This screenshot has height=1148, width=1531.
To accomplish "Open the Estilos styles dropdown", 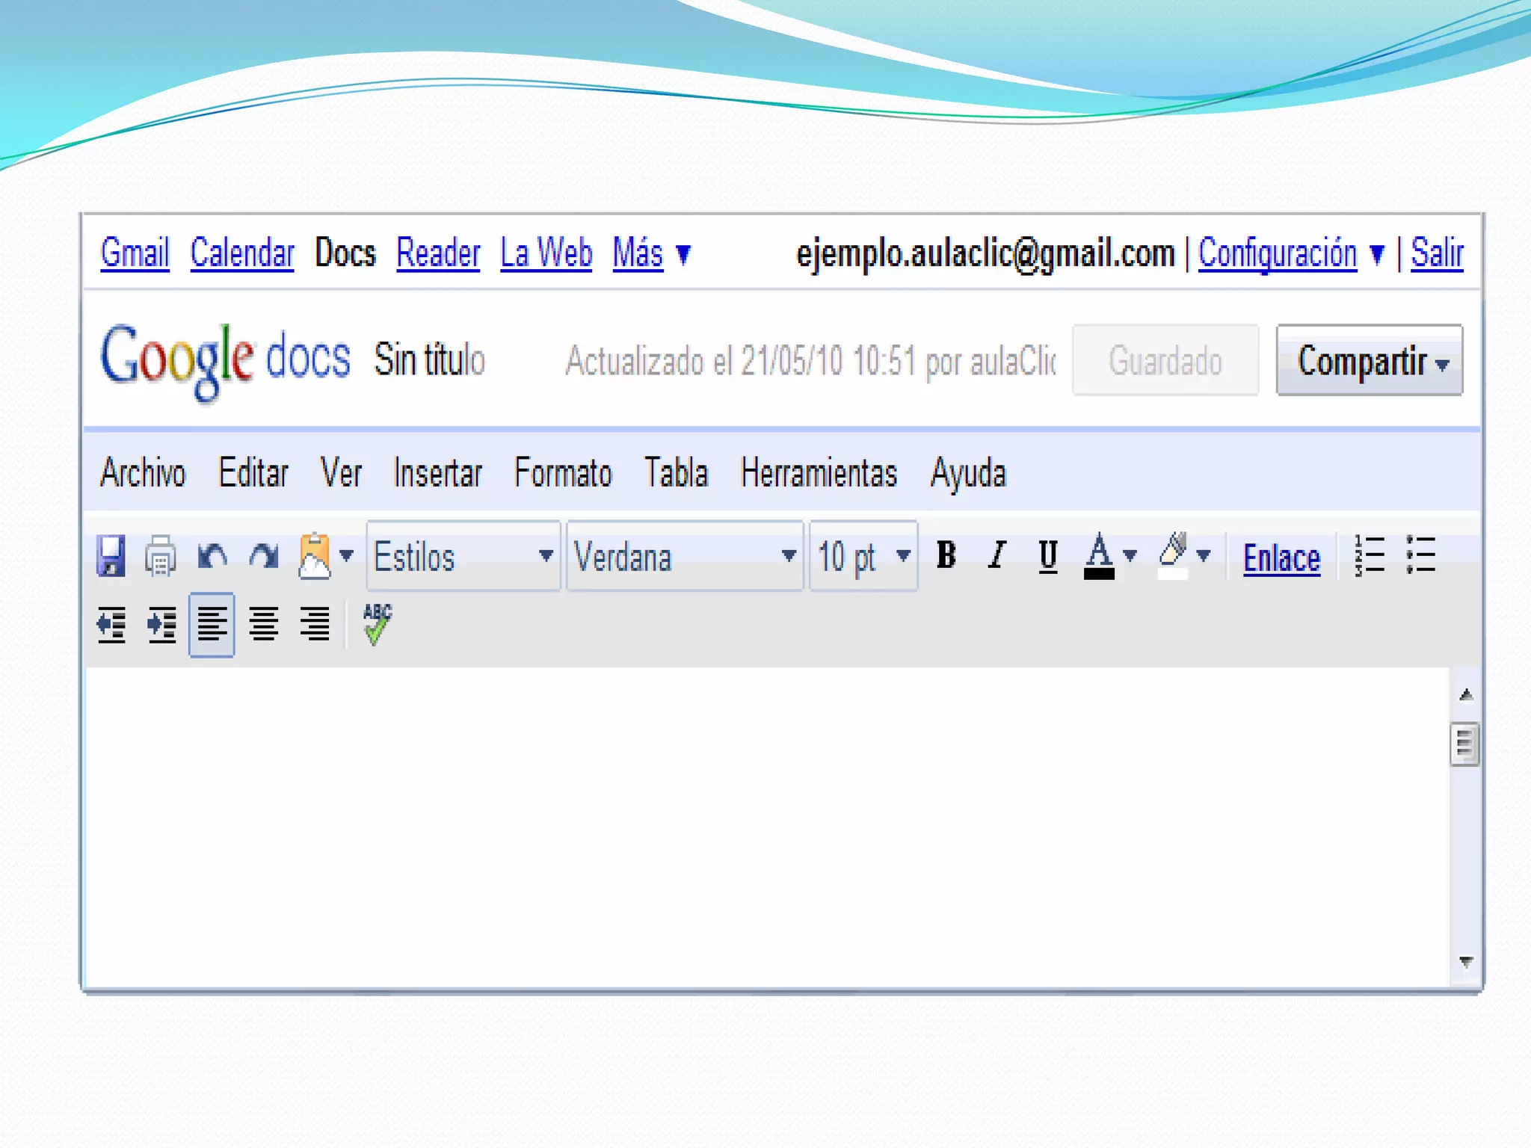I will coord(463,556).
